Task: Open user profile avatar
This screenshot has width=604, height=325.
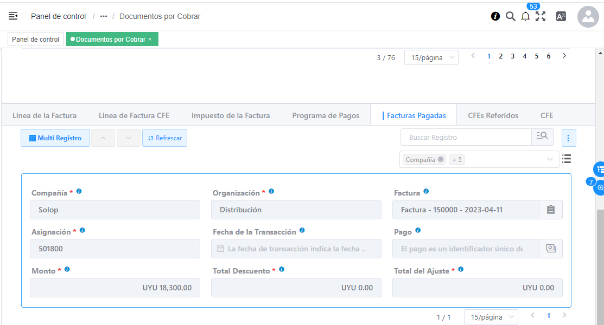Action: (588, 17)
